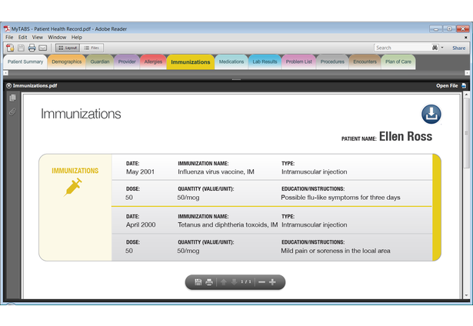
Task: Click the vertical scrollbar thumb
Action: tap(466, 133)
